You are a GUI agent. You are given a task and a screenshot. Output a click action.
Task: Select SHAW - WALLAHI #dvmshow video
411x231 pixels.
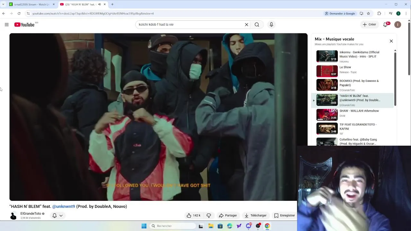[352, 115]
